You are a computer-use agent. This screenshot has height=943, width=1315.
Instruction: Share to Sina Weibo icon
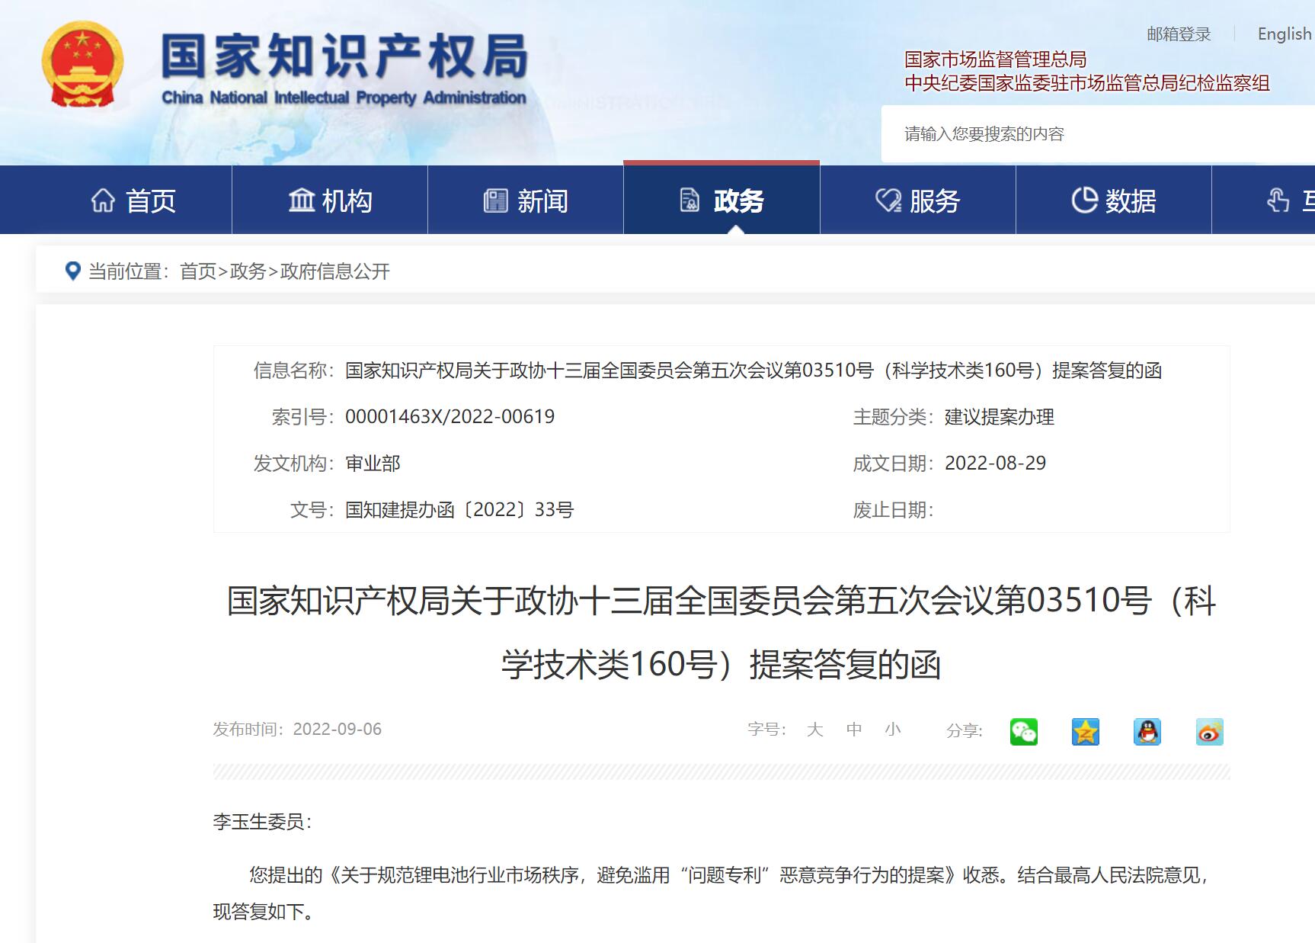point(1209,732)
